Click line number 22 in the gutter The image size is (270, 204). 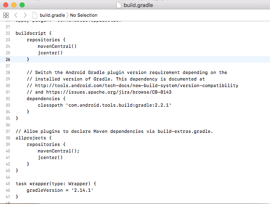click(x=8, y=33)
